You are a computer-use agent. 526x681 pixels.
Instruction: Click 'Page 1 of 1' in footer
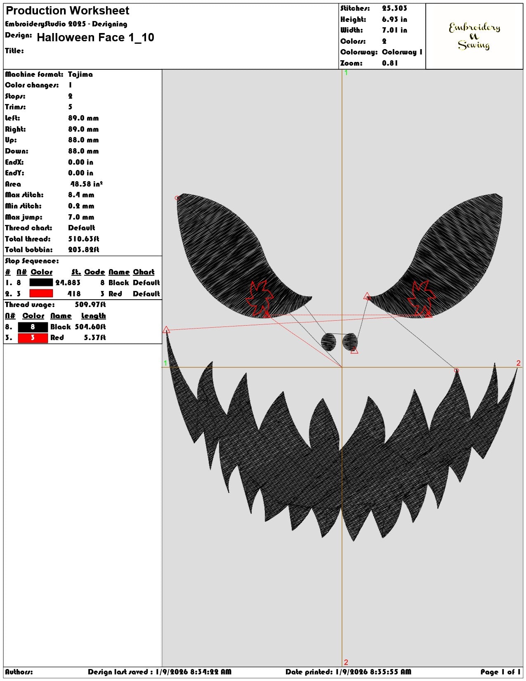point(500,672)
